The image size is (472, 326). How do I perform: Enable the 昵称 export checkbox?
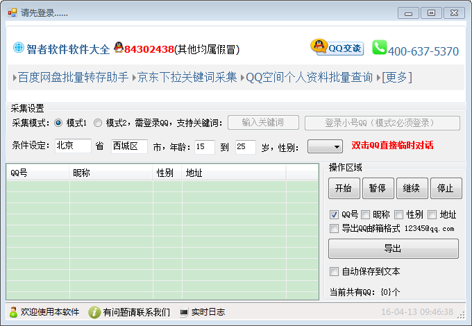[365, 214]
